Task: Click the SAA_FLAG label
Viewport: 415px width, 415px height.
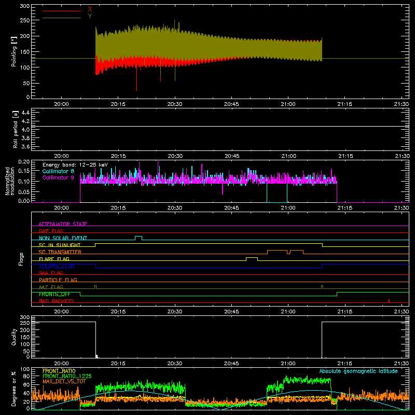Action: click(x=51, y=273)
